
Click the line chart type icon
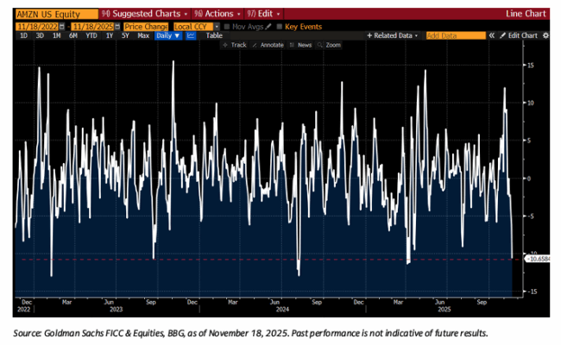(191, 35)
